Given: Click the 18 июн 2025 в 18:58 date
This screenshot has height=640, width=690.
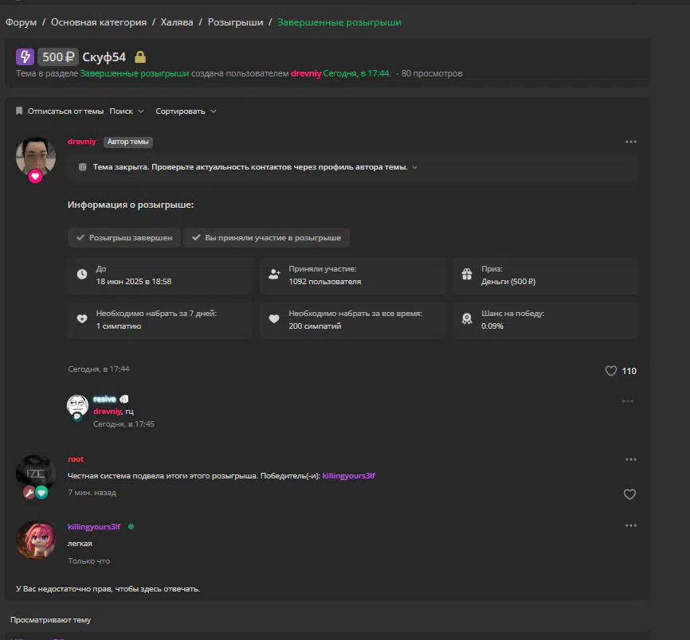Looking at the screenshot, I should click(134, 281).
